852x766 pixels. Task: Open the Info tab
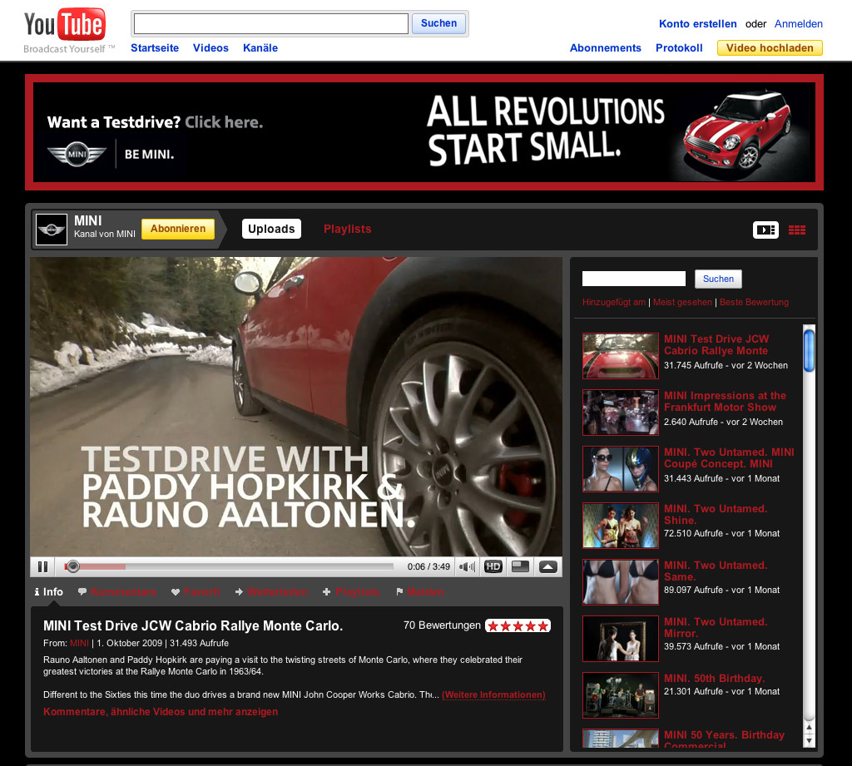pos(49,591)
